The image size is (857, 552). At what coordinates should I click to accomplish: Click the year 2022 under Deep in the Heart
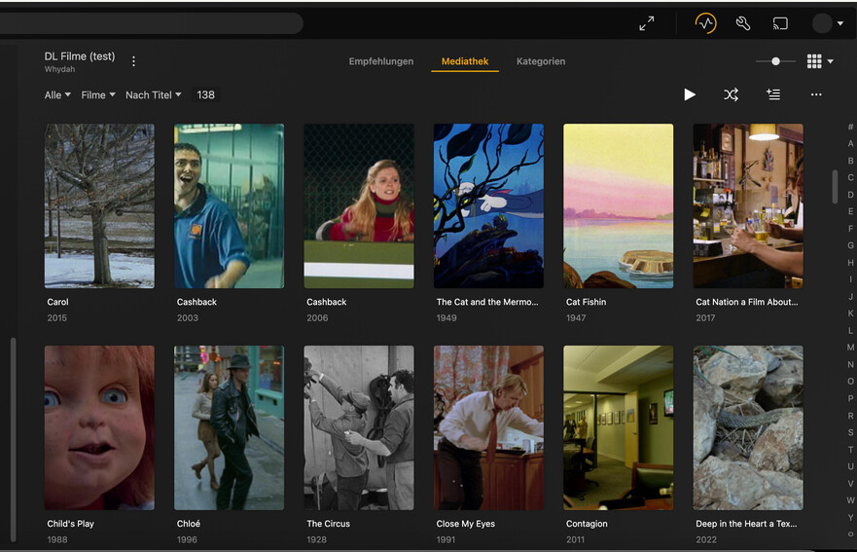click(706, 539)
